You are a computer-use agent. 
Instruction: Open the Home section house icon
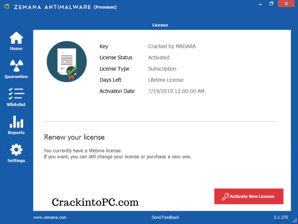coord(16,38)
